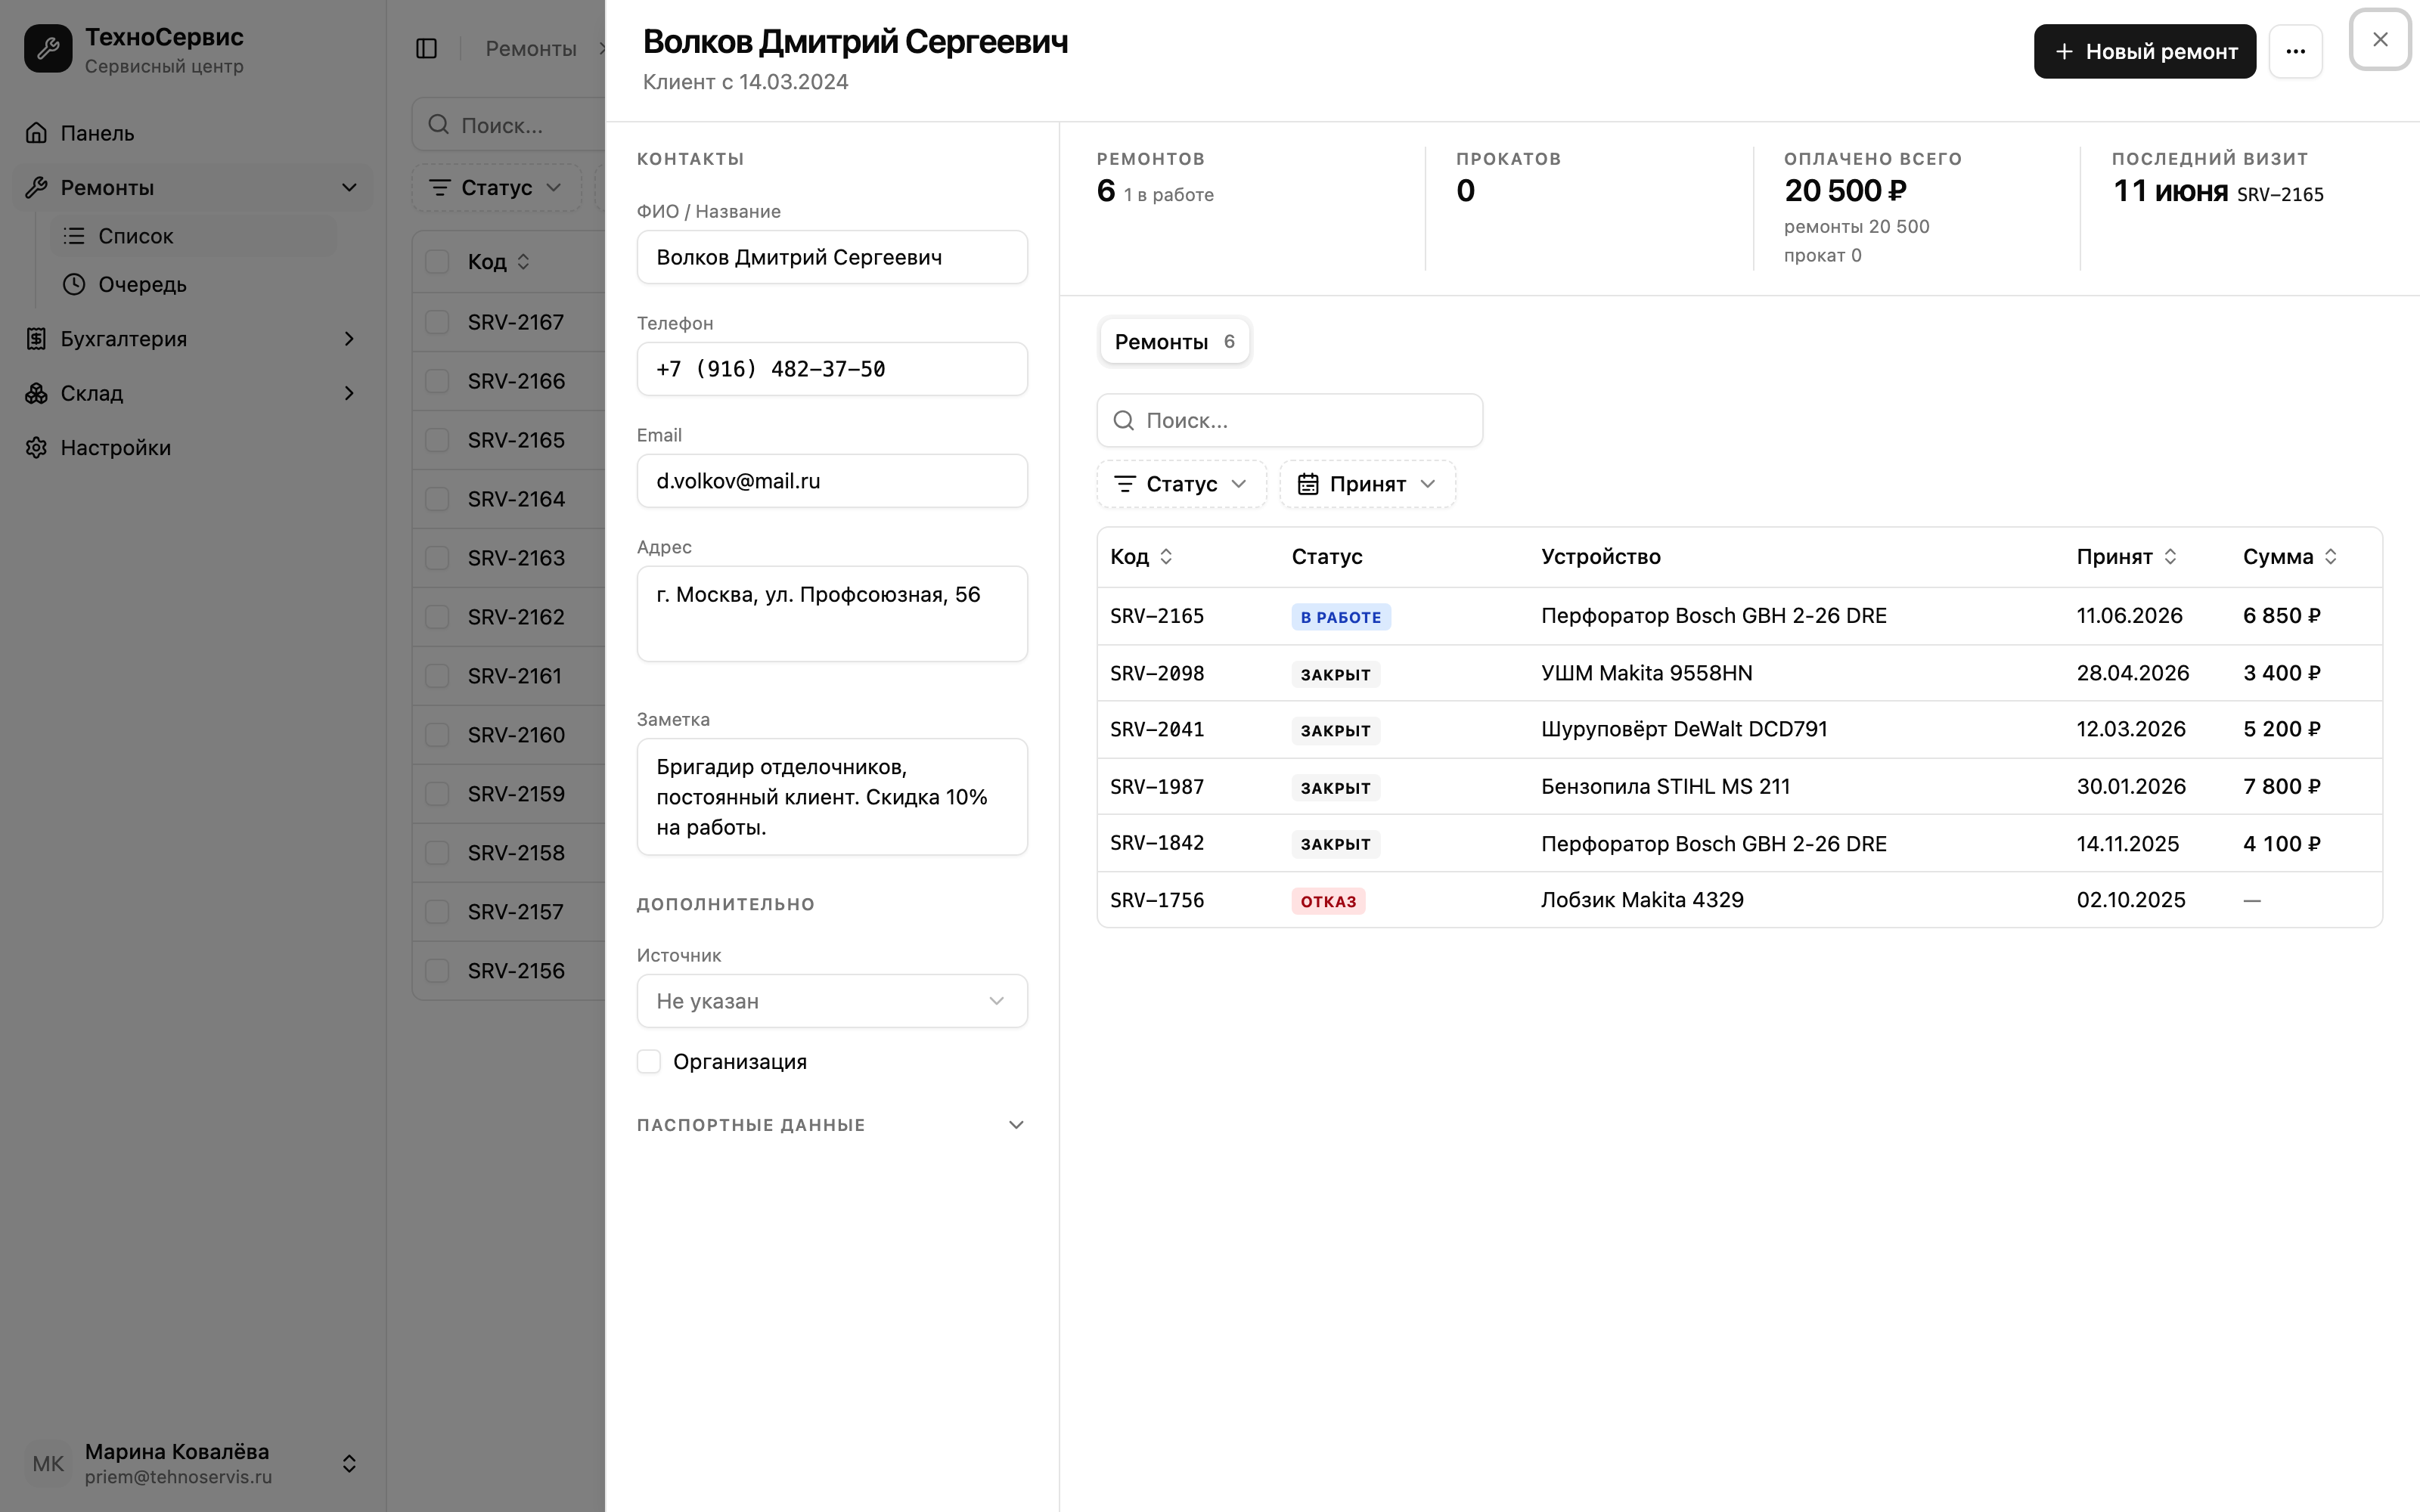
Task: Click the MK user avatar
Action: click(48, 1463)
